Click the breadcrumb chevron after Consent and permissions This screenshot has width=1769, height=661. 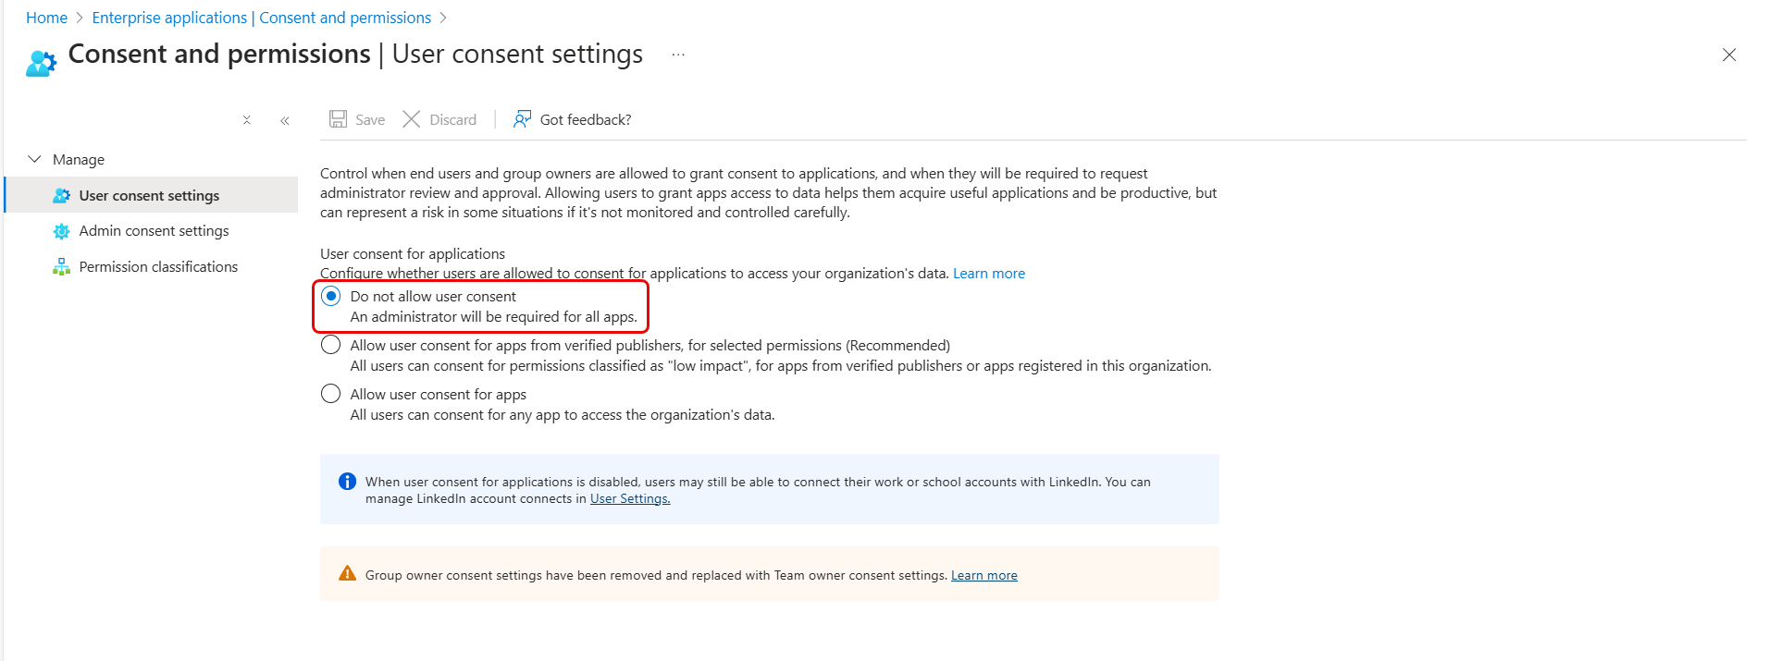[x=443, y=18]
